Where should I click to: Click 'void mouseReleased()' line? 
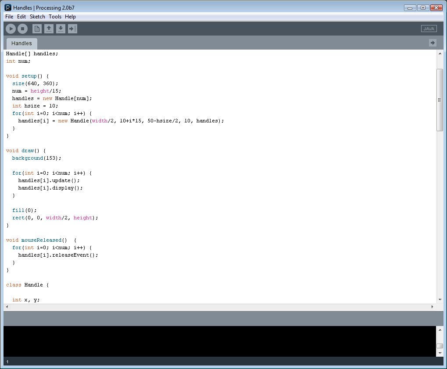pyautogui.click(x=41, y=240)
